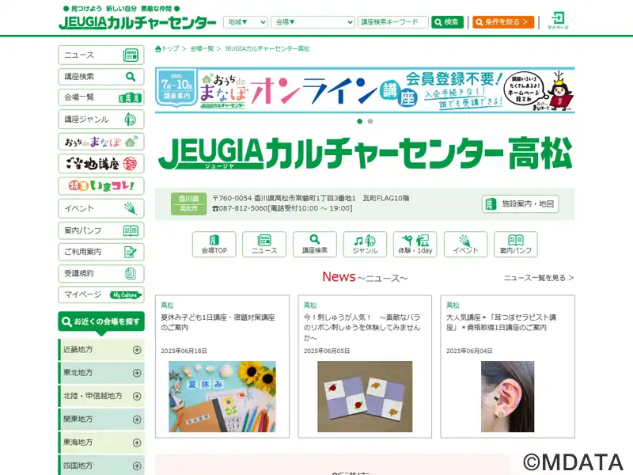
Task: Open the イベント icon button below address
Action: [x=465, y=245]
